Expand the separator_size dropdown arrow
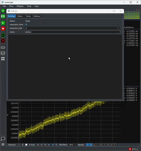The height and width of the screenshot is (151, 141). (x=119, y=28)
